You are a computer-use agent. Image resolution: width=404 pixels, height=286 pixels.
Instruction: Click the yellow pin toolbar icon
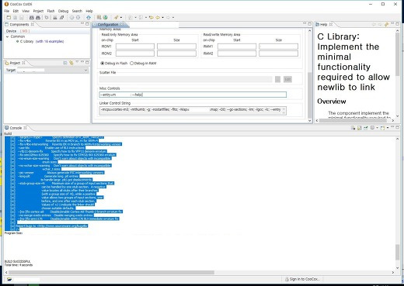(x=117, y=18)
